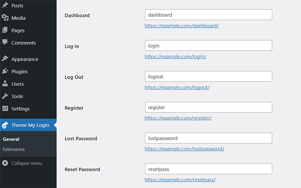
Task: Open the https://example.com/lostpassword/ link
Action: 184,149
